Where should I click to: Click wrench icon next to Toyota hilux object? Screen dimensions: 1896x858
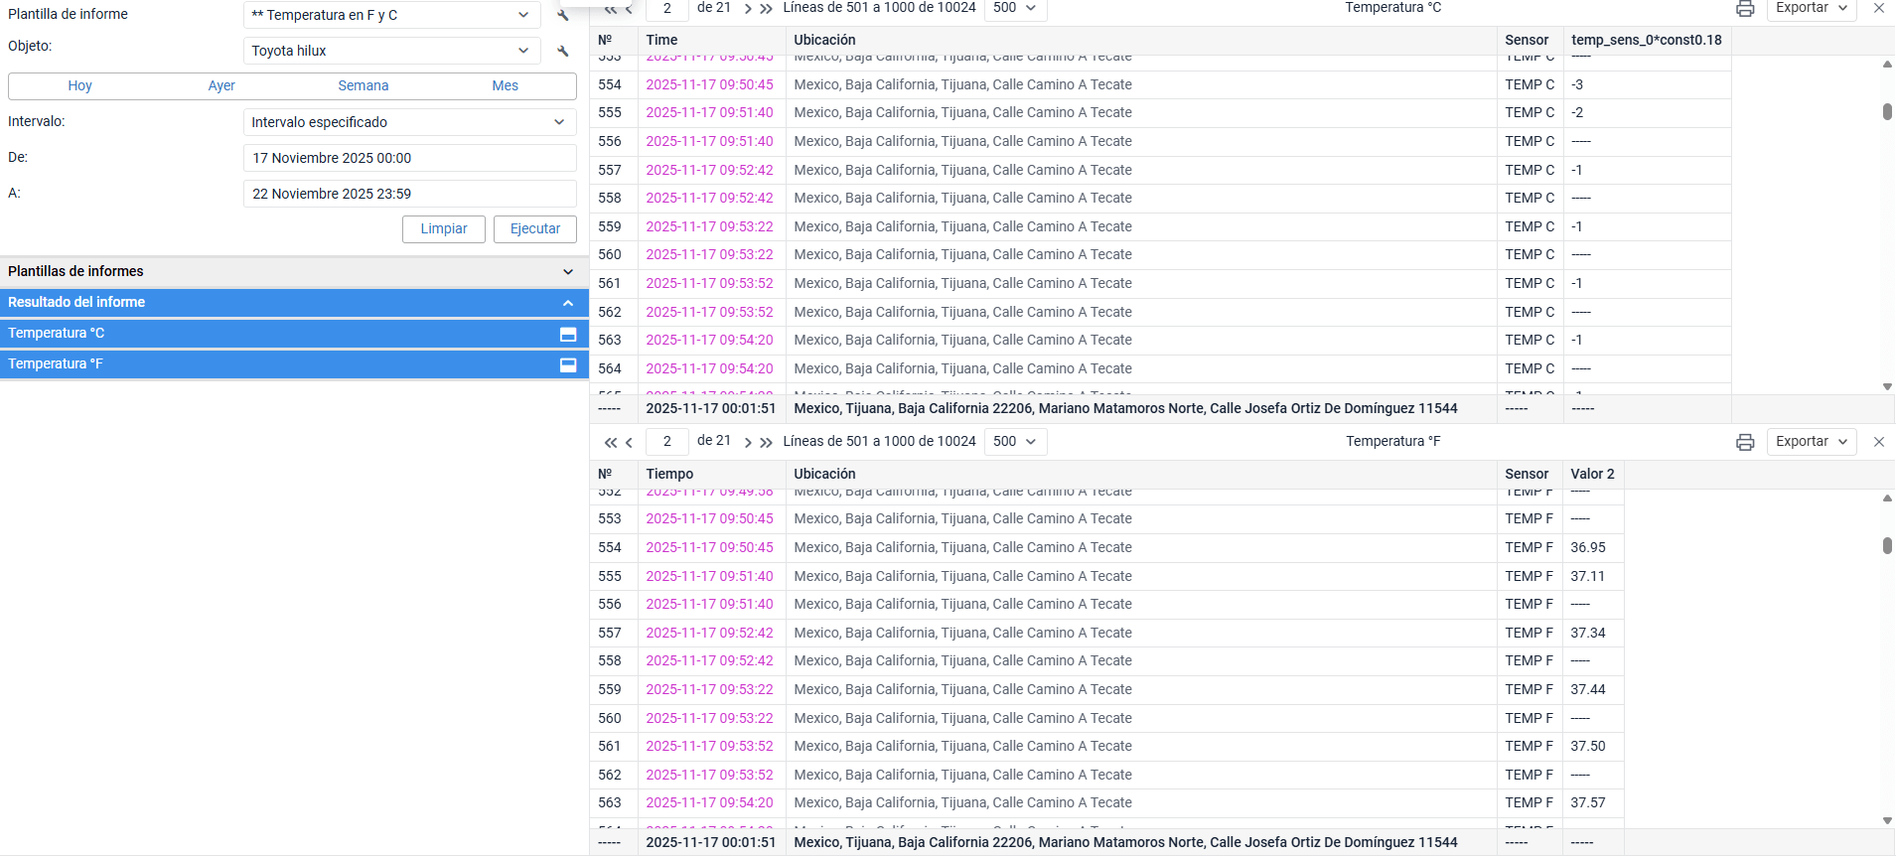tap(563, 51)
